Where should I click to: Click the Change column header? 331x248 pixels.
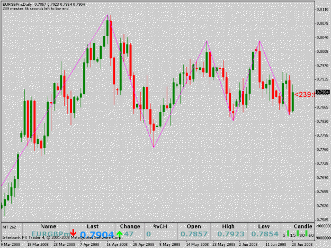(130, 226)
